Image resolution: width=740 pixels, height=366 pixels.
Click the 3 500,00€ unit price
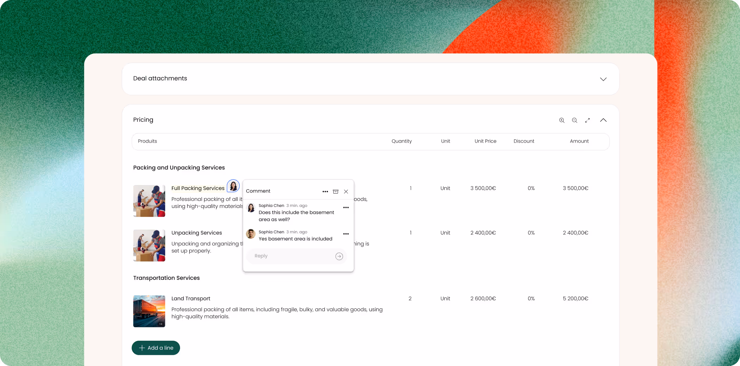483,188
